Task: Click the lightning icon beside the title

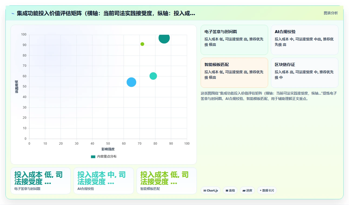Action: (13, 13)
